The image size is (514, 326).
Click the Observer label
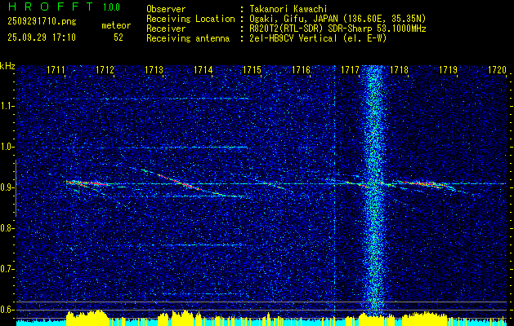(166, 9)
